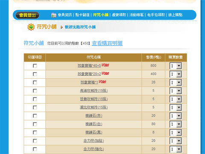
Task: Navigate to 線上購點
Action: (175, 15)
